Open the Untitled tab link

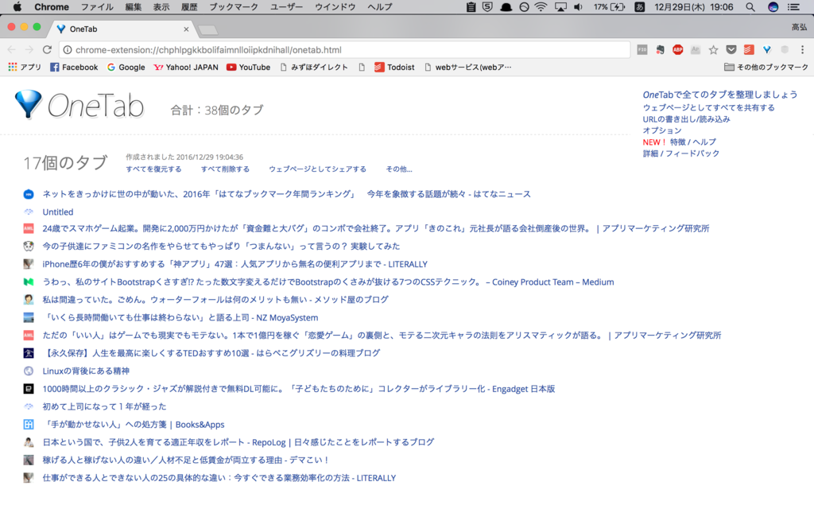57,212
